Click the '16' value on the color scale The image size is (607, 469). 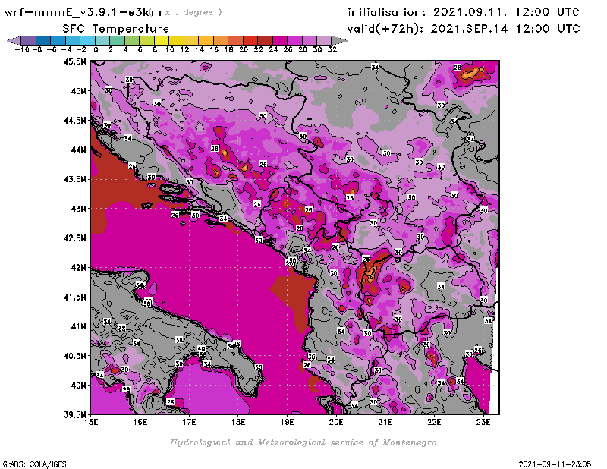(214, 49)
